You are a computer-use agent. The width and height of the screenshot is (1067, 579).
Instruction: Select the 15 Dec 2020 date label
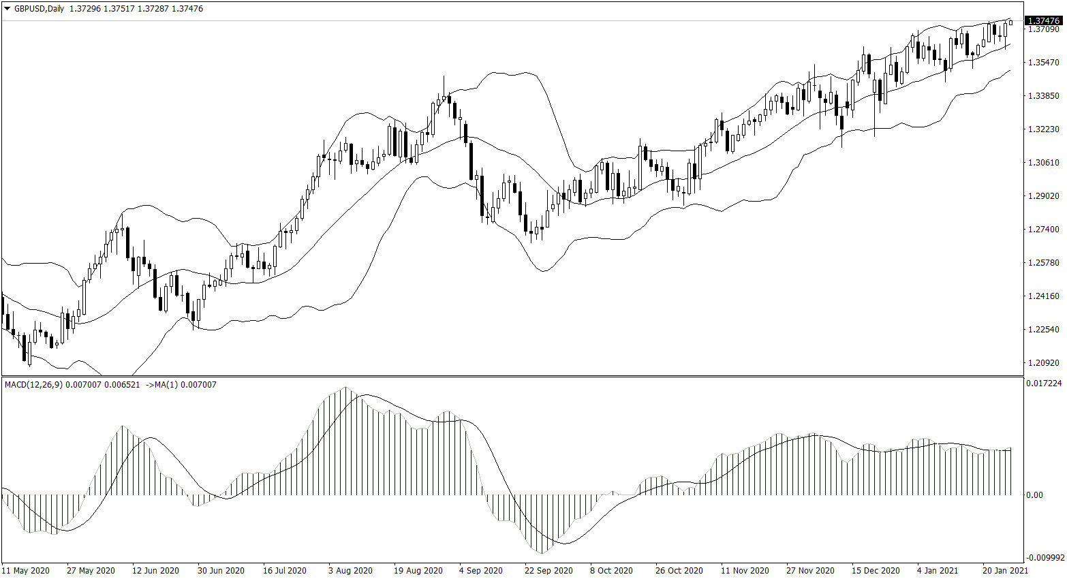click(x=876, y=570)
